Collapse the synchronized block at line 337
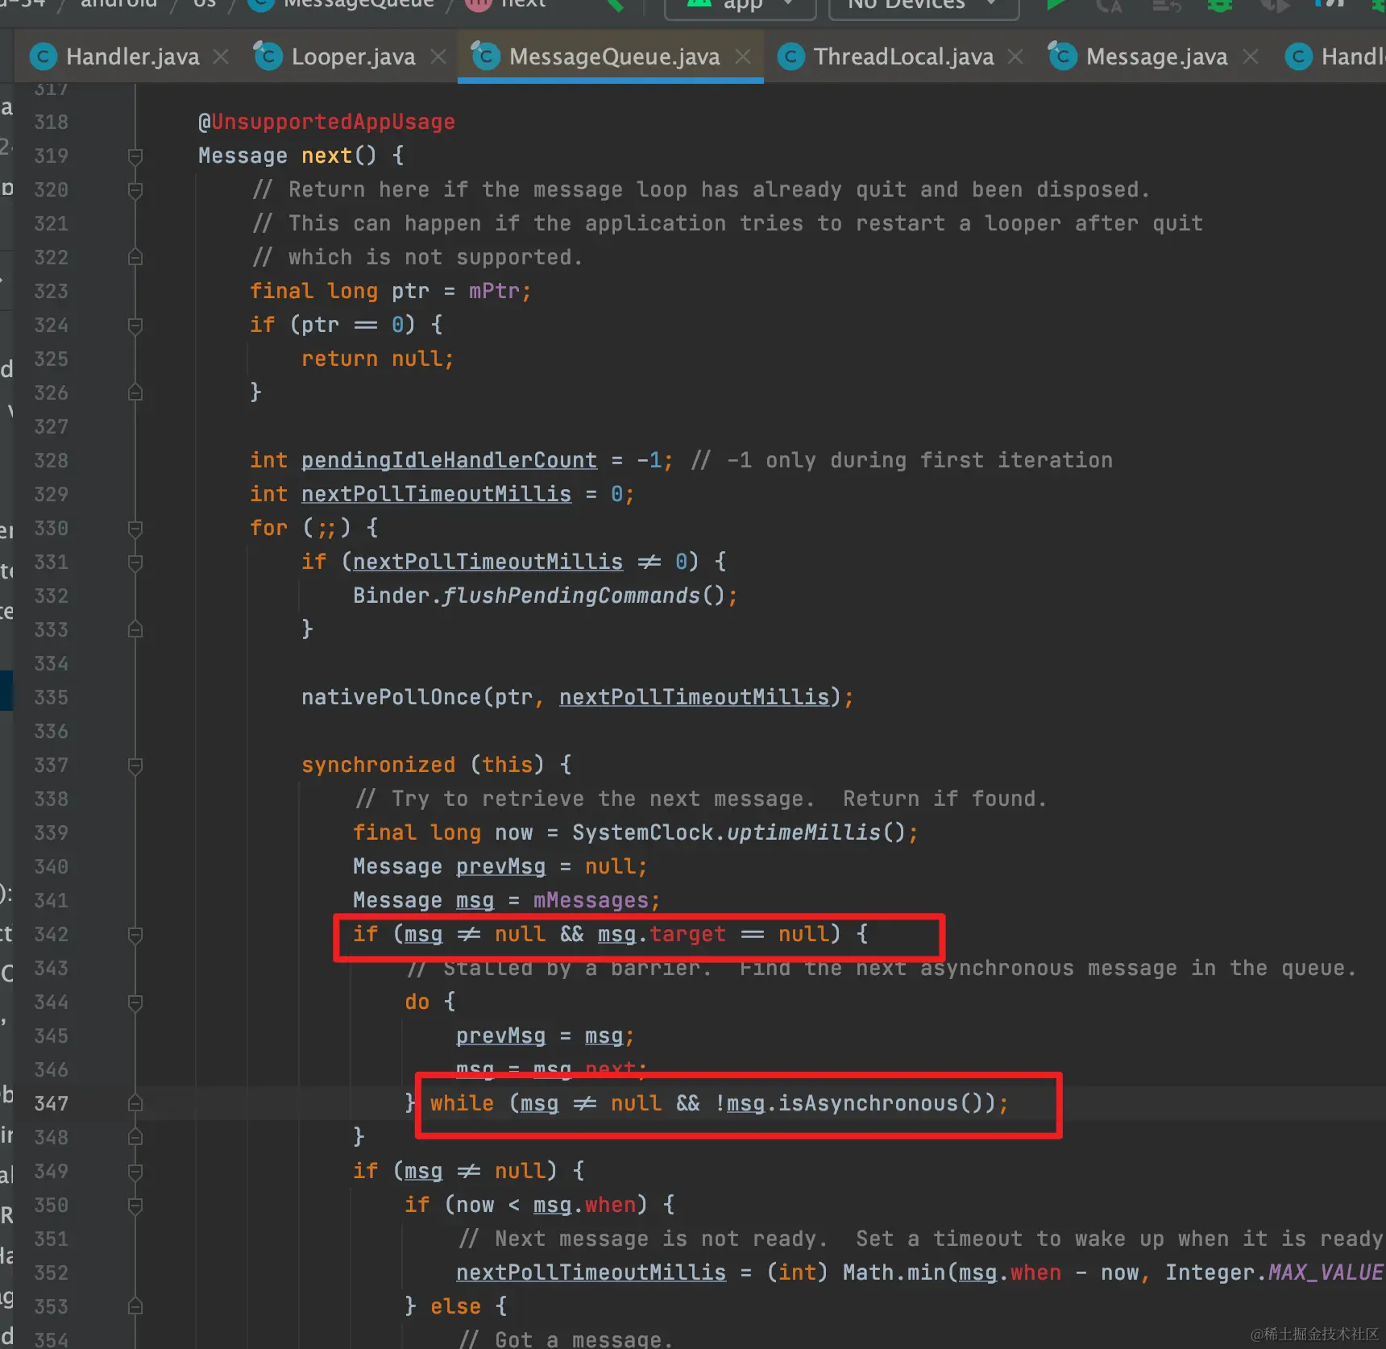 pos(135,765)
